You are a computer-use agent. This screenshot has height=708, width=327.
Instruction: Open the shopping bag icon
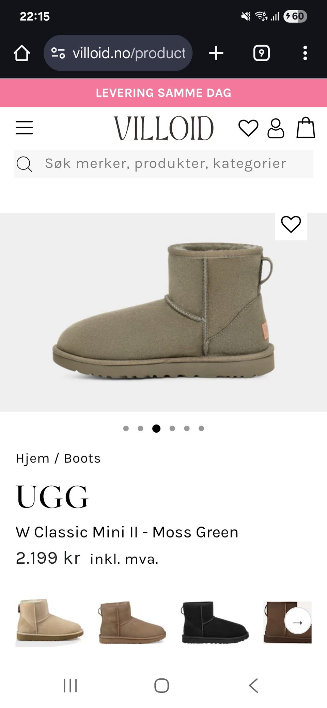click(306, 128)
